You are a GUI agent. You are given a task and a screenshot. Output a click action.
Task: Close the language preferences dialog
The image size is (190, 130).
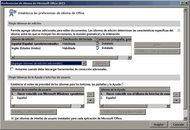point(186,3)
